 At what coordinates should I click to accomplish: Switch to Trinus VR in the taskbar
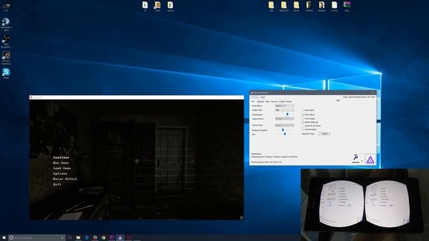click(x=120, y=238)
